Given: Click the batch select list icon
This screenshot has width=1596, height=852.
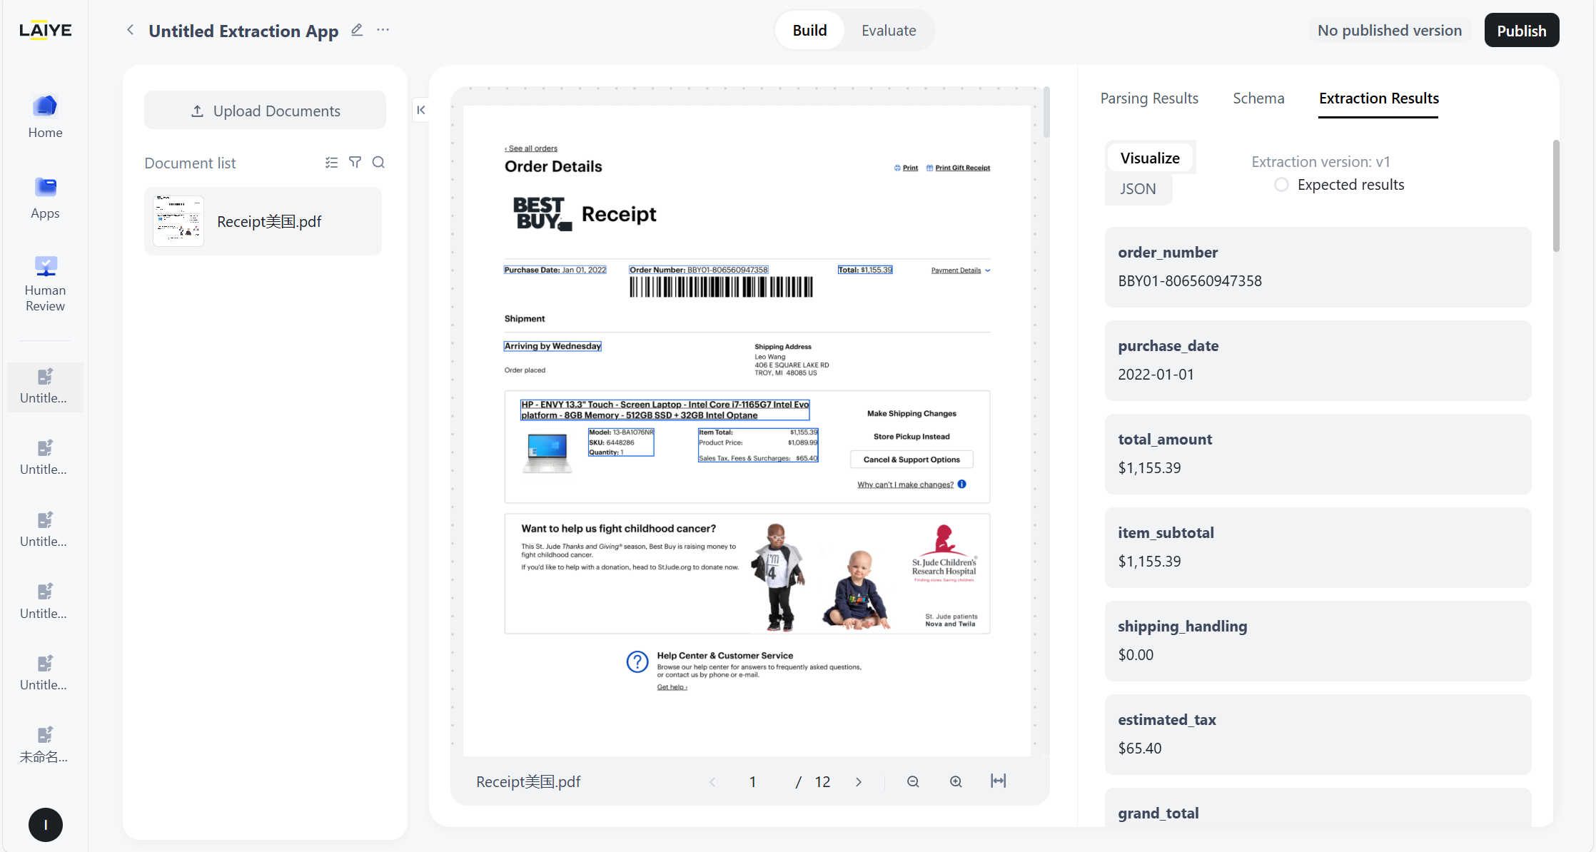Looking at the screenshot, I should coord(331,163).
